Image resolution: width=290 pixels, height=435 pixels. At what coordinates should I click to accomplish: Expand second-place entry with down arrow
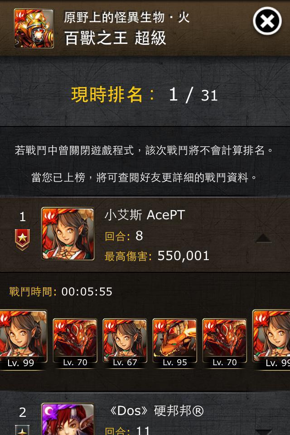[x=264, y=432]
